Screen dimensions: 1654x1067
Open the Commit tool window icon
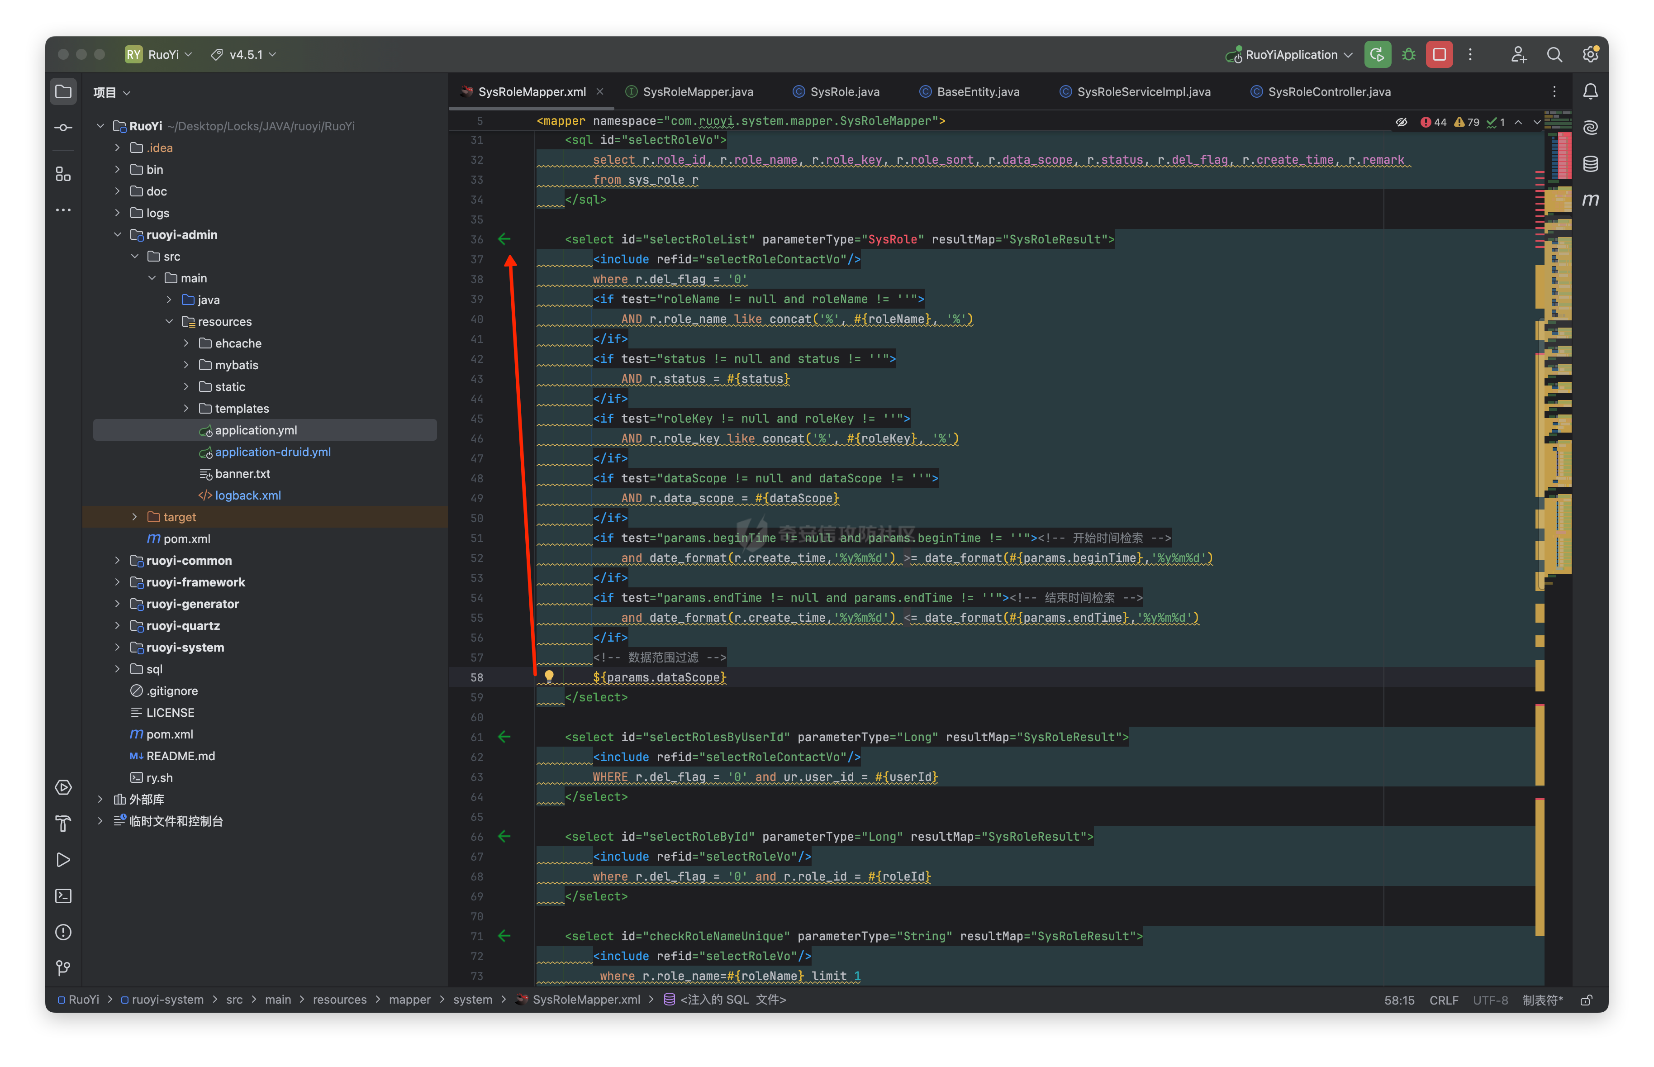[x=63, y=128]
